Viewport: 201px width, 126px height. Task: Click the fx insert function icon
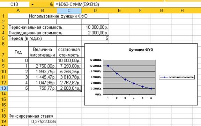(x=51, y=5)
